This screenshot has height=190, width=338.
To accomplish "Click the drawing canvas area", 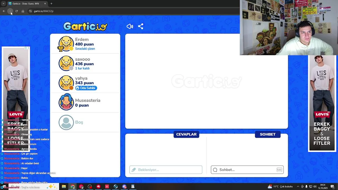I will (206, 81).
